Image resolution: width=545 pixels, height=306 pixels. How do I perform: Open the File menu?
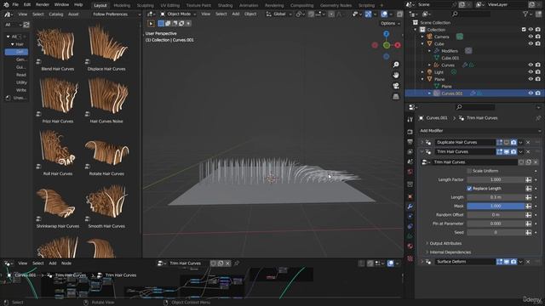[x=15, y=5]
